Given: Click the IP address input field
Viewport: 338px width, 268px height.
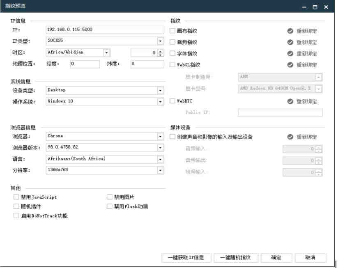Looking at the screenshot, I should click(105, 30).
